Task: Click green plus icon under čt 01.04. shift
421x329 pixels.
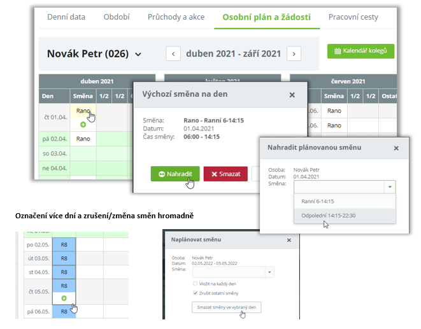Action: pyautogui.click(x=83, y=125)
